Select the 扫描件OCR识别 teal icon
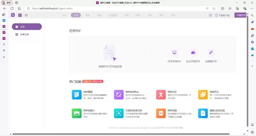This screenshot has height=136, width=256. pyautogui.click(x=119, y=113)
